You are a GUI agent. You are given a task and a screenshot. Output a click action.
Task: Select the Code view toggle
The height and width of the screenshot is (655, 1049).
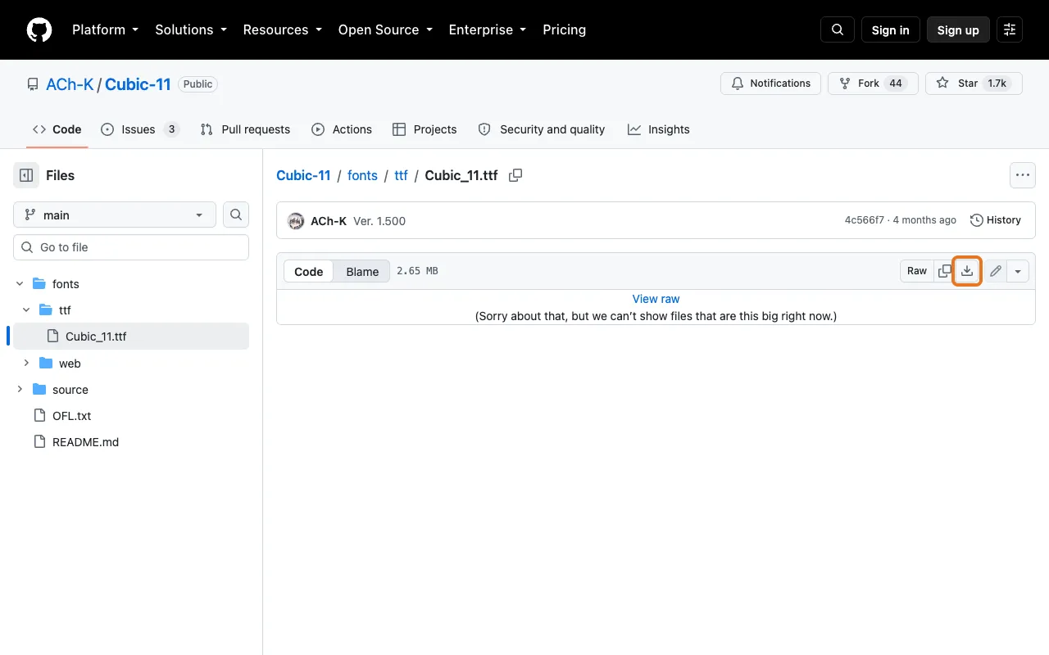[x=309, y=271]
